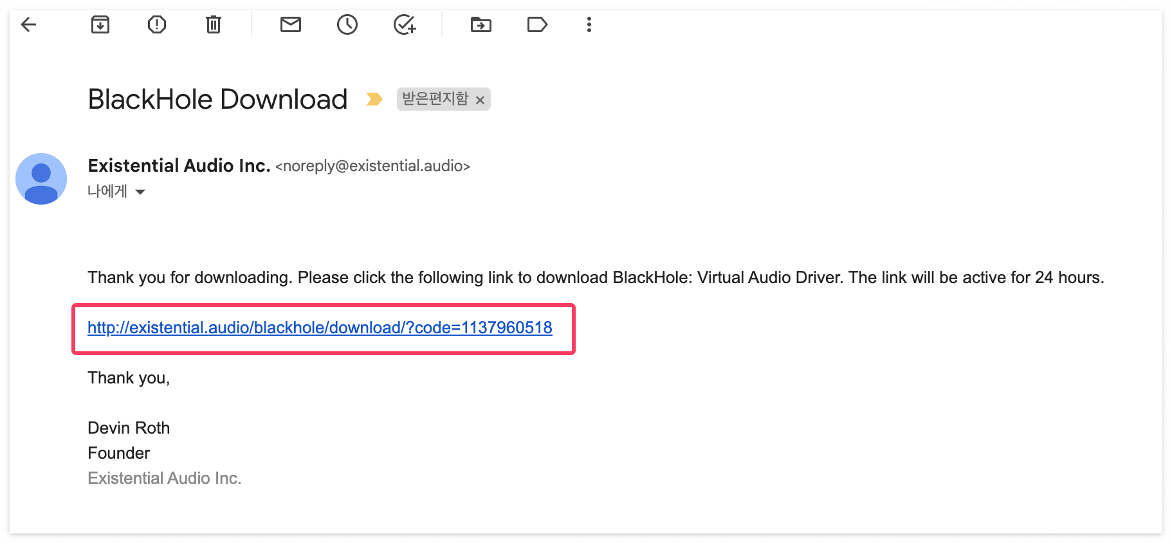Click sender name Existential Audio Inc.

point(179,166)
